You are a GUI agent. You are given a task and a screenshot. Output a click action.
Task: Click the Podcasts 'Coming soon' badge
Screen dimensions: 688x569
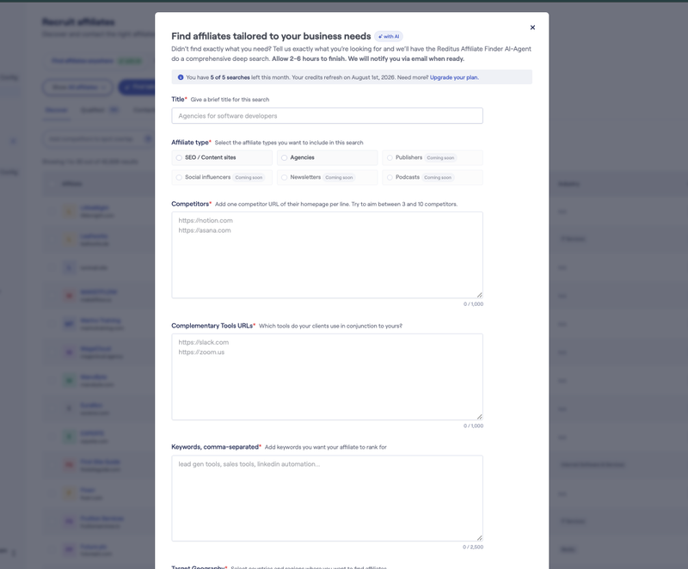[438, 178]
